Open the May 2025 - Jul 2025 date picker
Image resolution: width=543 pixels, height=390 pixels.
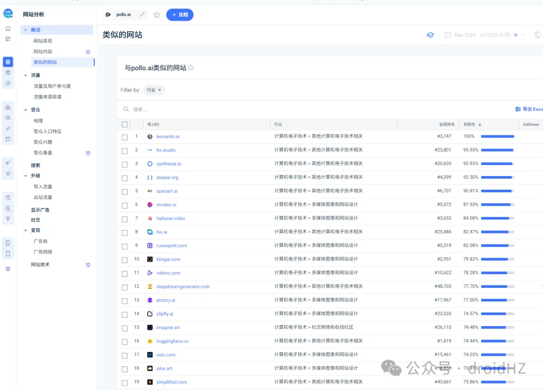tap(482, 35)
